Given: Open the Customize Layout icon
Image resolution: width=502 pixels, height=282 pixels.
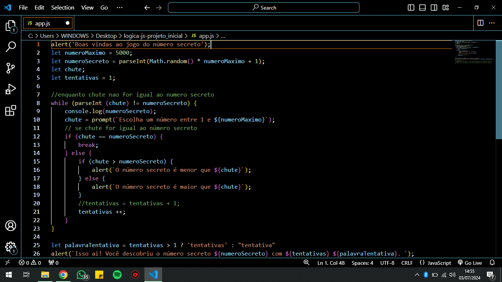Looking at the screenshot, I should point(446,8).
